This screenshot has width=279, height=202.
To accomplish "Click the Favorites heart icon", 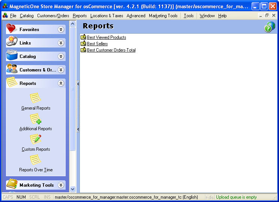I will click(x=11, y=28).
